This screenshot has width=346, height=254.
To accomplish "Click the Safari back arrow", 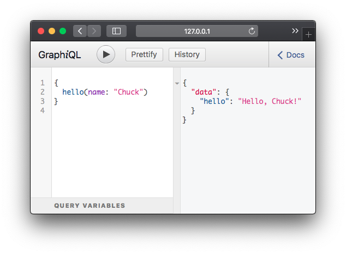I will click(80, 31).
